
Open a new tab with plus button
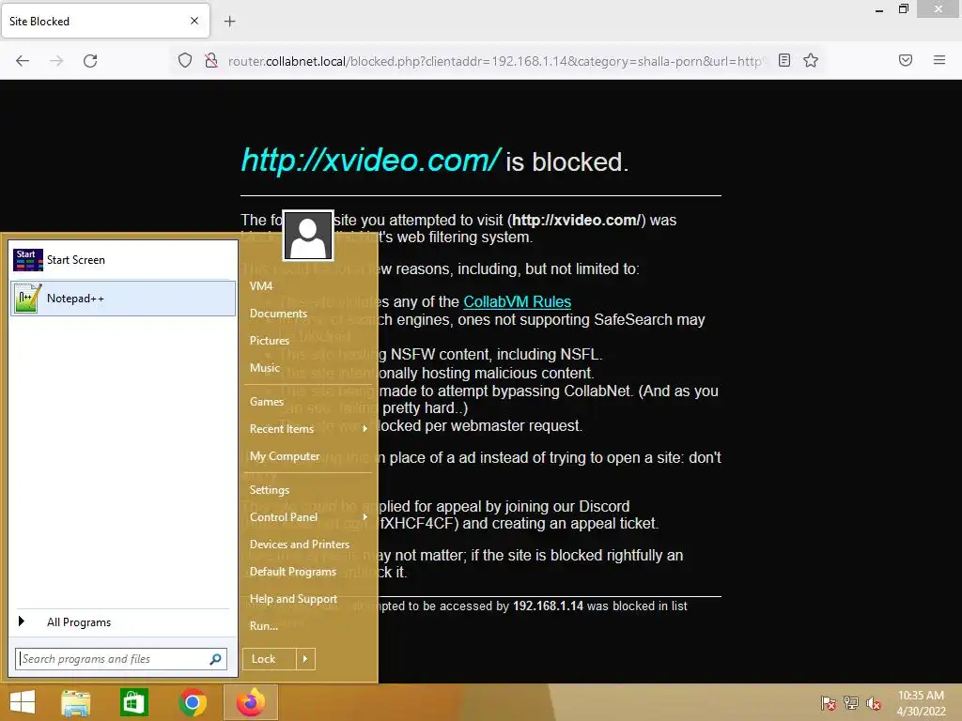pos(229,22)
